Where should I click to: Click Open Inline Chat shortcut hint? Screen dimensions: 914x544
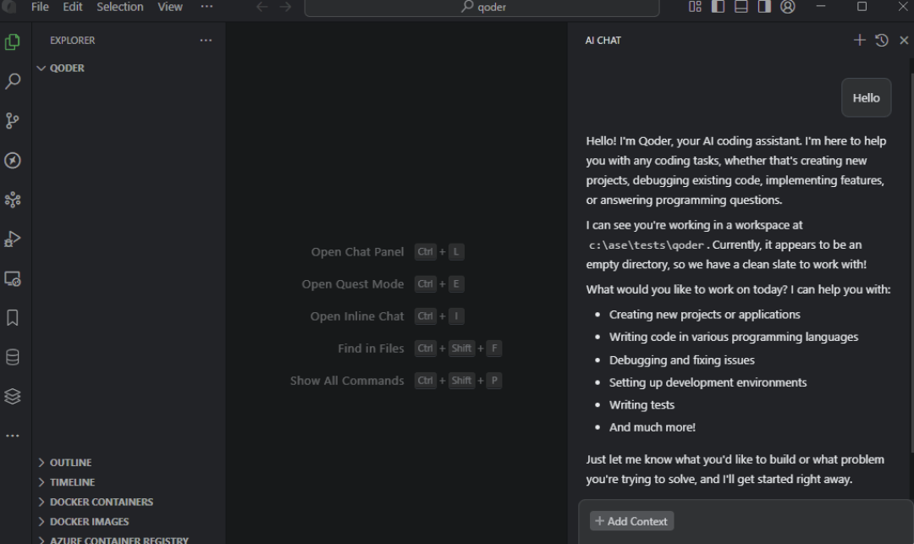(387, 316)
